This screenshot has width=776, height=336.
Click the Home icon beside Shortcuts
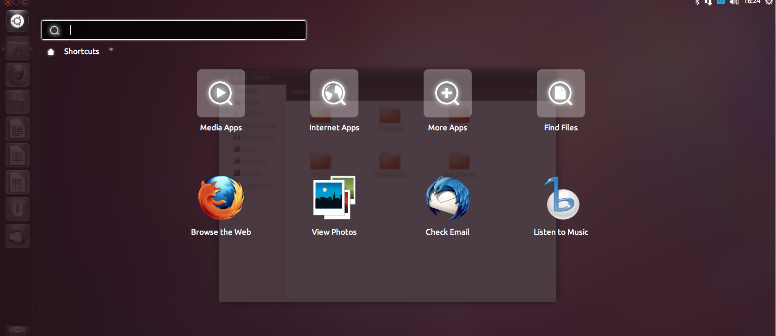[51, 52]
